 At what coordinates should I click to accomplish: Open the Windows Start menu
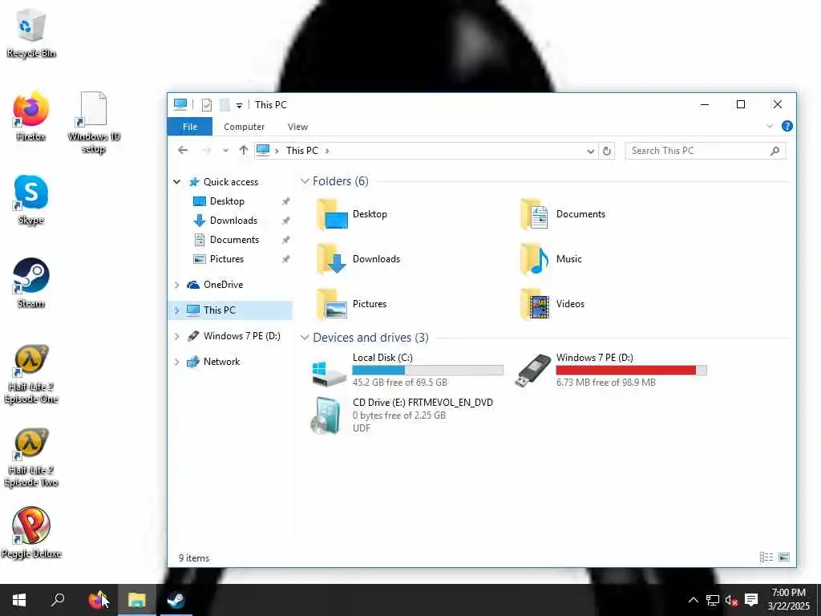tap(19, 600)
